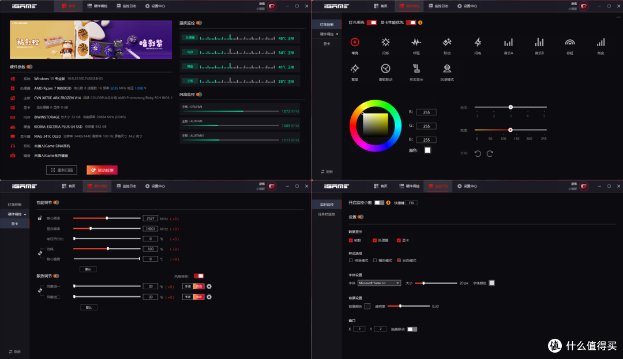Collapse the 风扇监控 fan monitor section
Screen dimensions: 623x359
(x=199, y=95)
